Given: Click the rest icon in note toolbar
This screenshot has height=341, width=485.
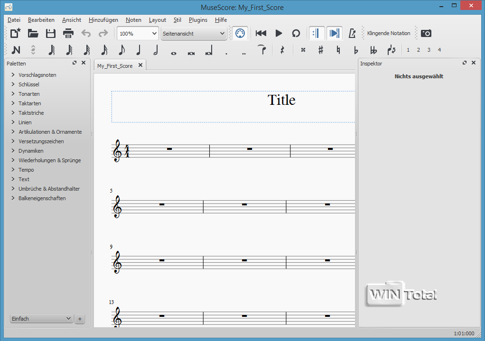Looking at the screenshot, I should (x=282, y=50).
